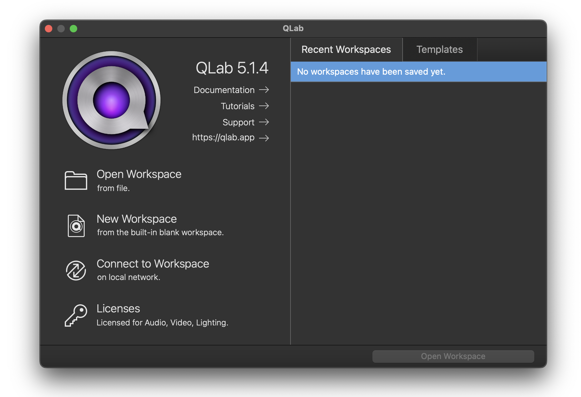Click 'from the built-in blank workspace.' text
Viewport: 581px width, 397px height.
coord(160,232)
